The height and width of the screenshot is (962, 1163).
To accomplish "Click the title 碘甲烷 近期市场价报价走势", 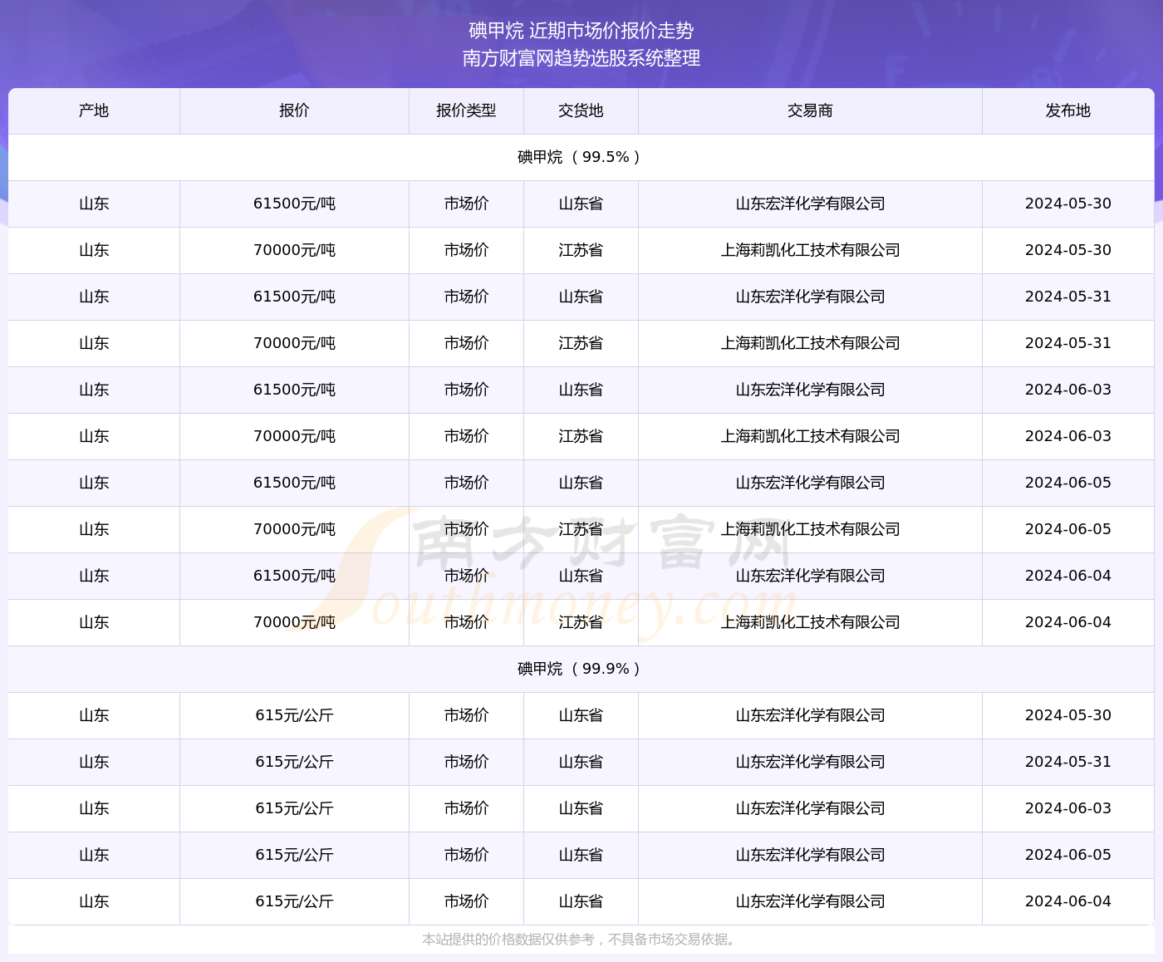I will pyautogui.click(x=581, y=31).
